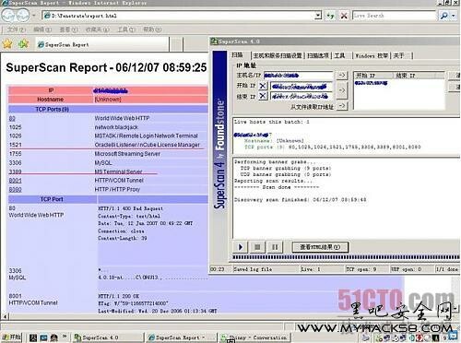
Task: Expand the search options dropdown arrow
Action: pyautogui.click(x=454, y=16)
